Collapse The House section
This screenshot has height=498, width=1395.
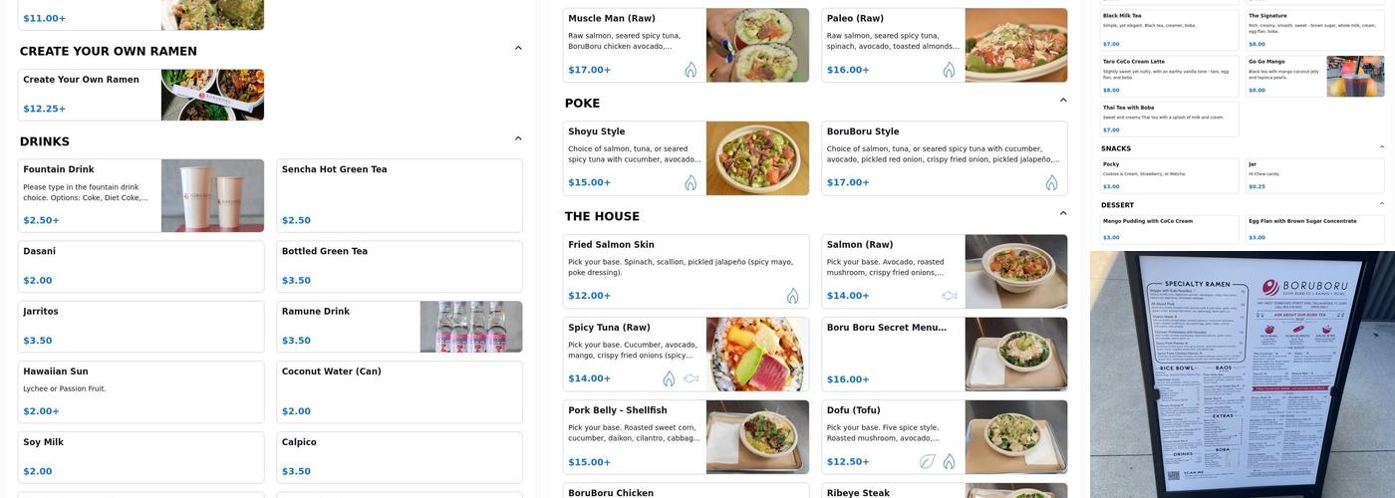[x=1063, y=213]
